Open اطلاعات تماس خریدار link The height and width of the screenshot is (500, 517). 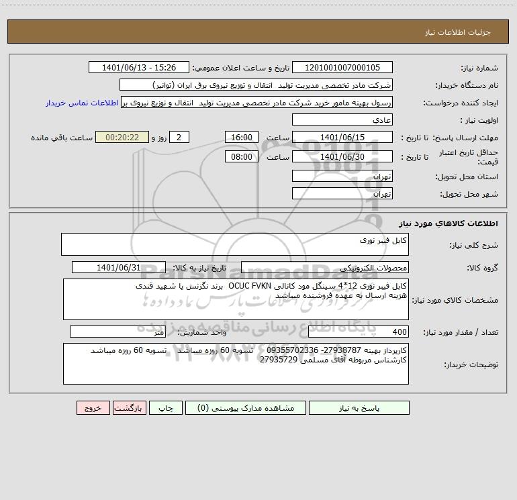(x=82, y=103)
